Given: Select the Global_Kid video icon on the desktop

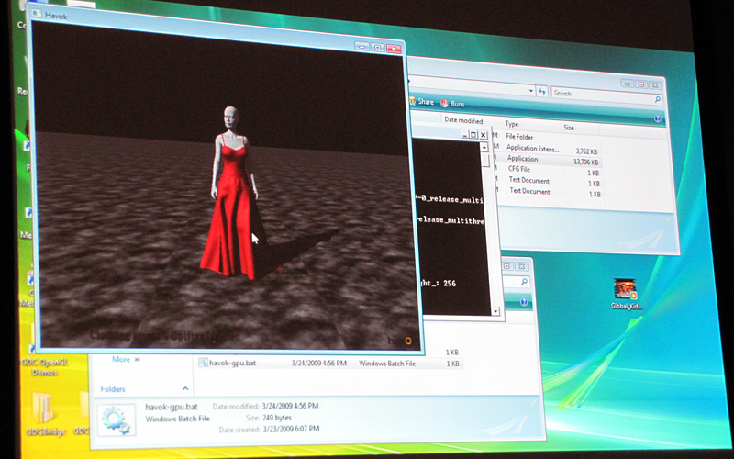Looking at the screenshot, I should point(626,289).
